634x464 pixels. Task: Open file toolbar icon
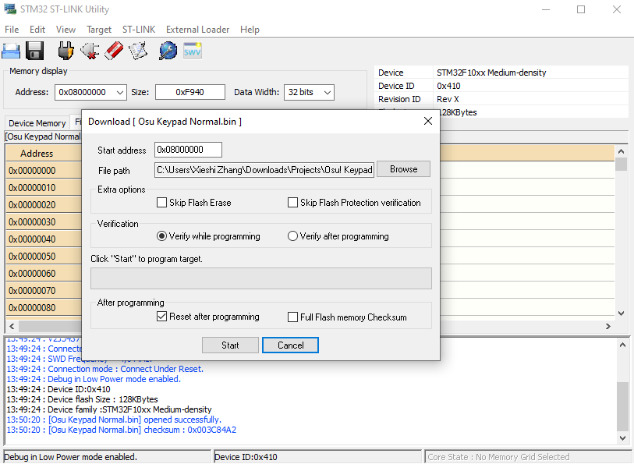11,51
